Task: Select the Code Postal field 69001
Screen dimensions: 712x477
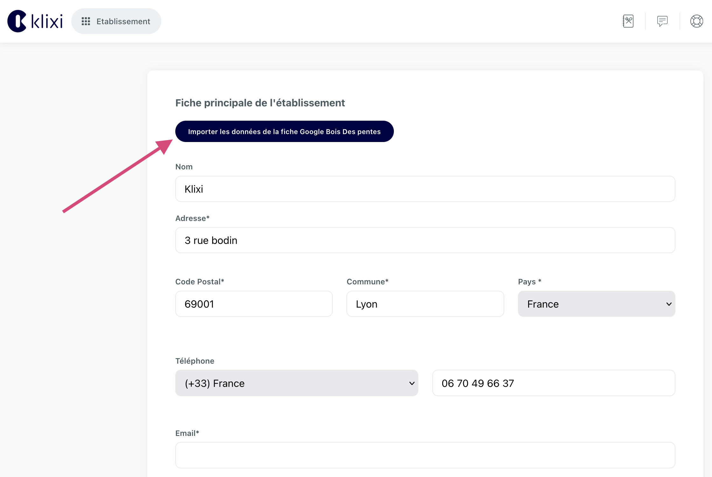Action: pyautogui.click(x=254, y=304)
